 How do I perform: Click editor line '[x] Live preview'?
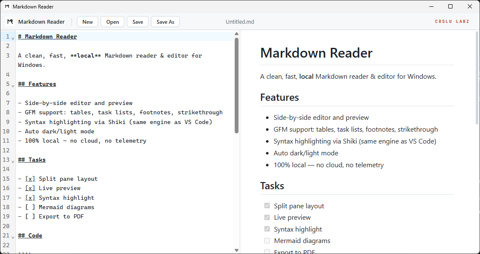click(x=49, y=188)
